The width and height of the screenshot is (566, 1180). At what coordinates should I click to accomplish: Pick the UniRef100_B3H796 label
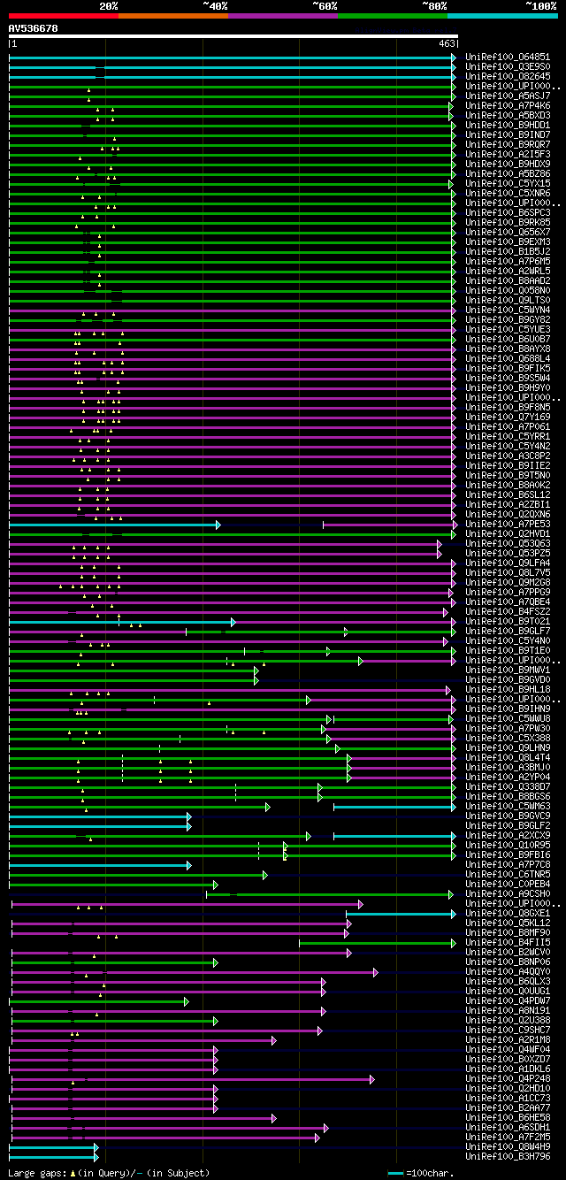(509, 1156)
